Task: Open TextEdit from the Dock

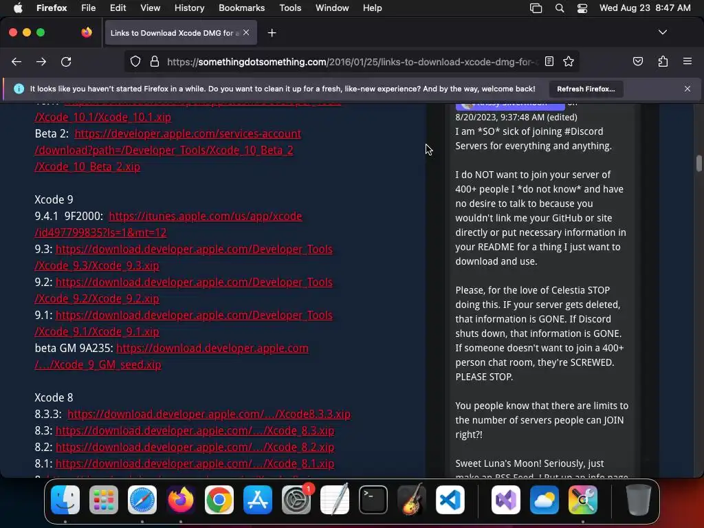Action: click(x=335, y=499)
